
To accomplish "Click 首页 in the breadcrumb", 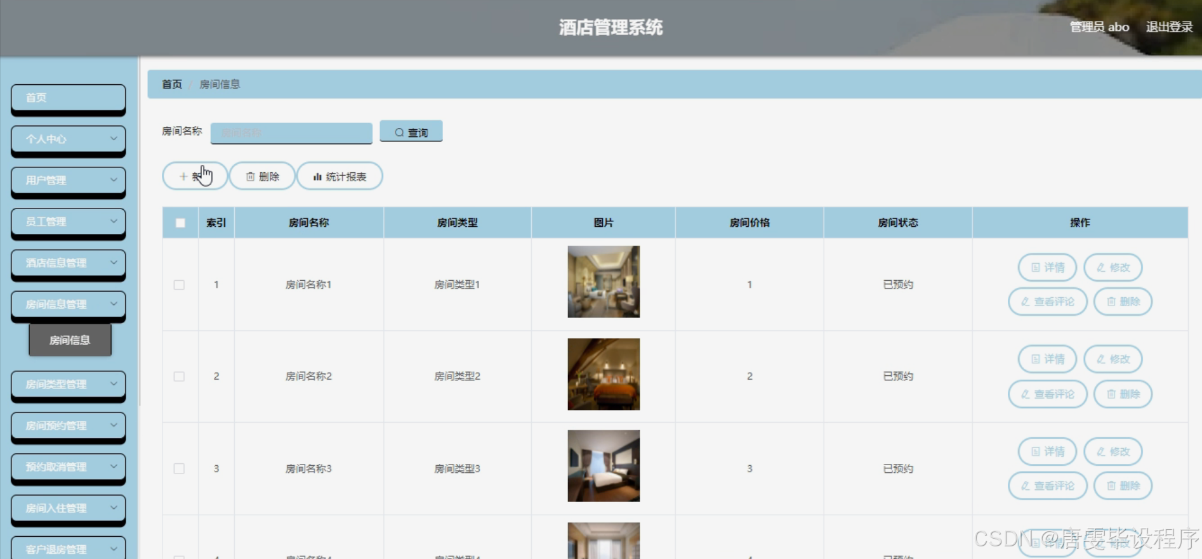I will [x=172, y=84].
